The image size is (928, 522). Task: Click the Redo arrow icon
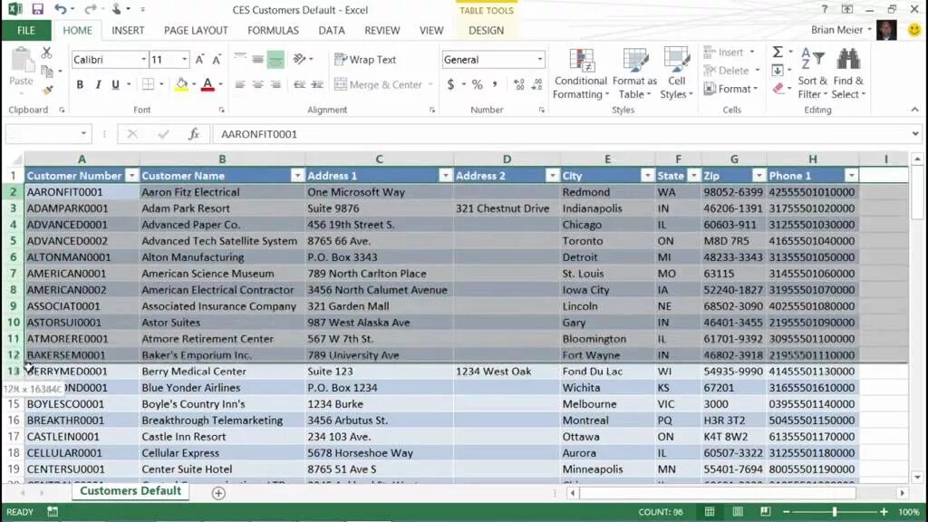(90, 9)
